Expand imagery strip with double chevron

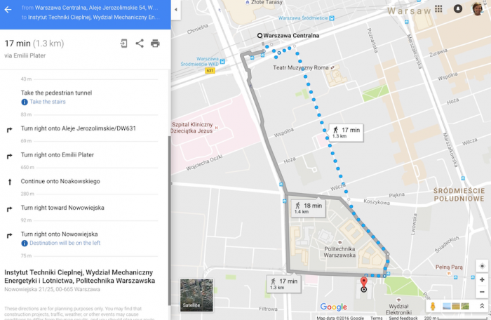click(482, 306)
